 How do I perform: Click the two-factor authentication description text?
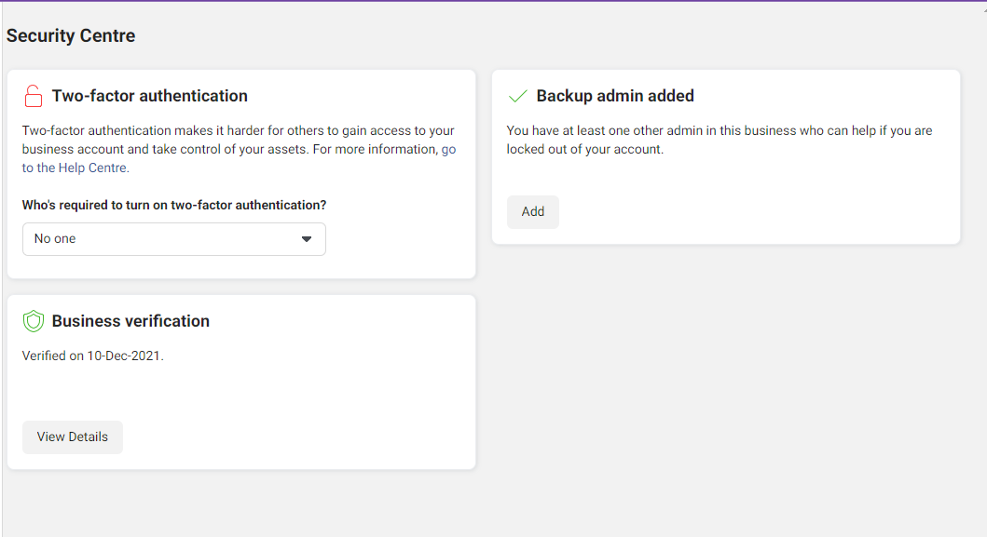240,149
